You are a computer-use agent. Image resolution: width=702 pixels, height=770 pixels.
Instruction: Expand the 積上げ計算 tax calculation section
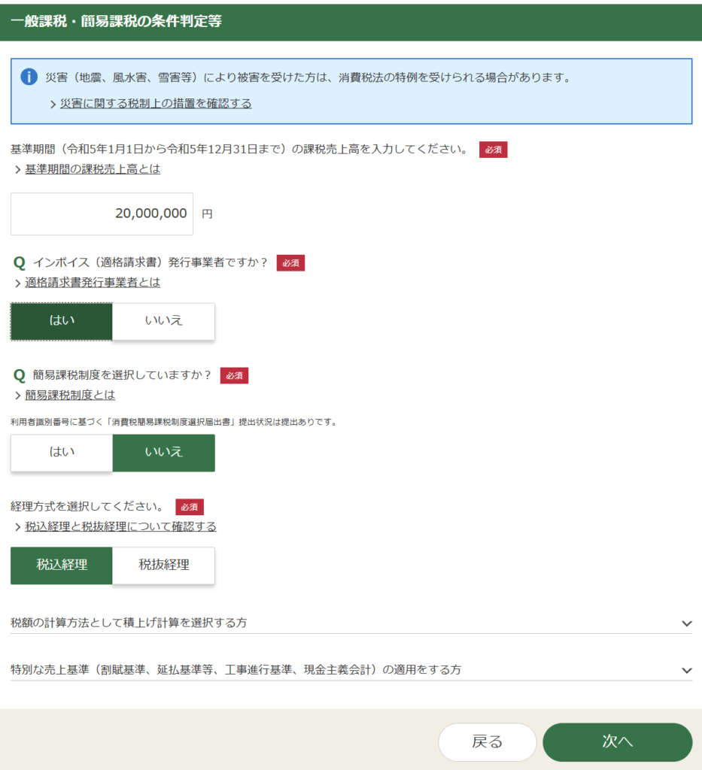click(129, 623)
